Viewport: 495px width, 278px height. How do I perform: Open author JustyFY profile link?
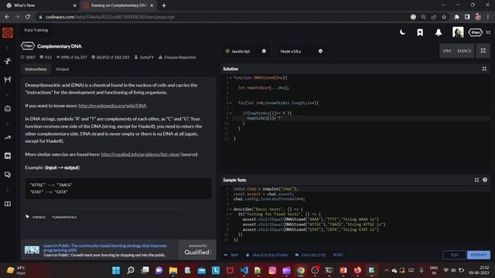tap(145, 57)
